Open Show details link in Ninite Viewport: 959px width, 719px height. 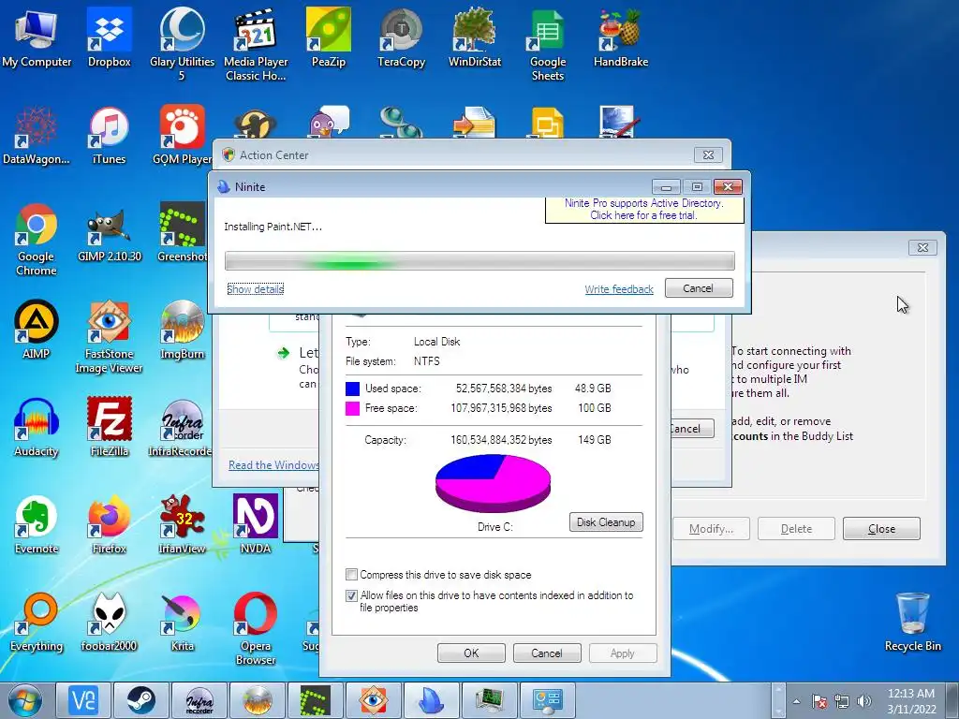255,288
